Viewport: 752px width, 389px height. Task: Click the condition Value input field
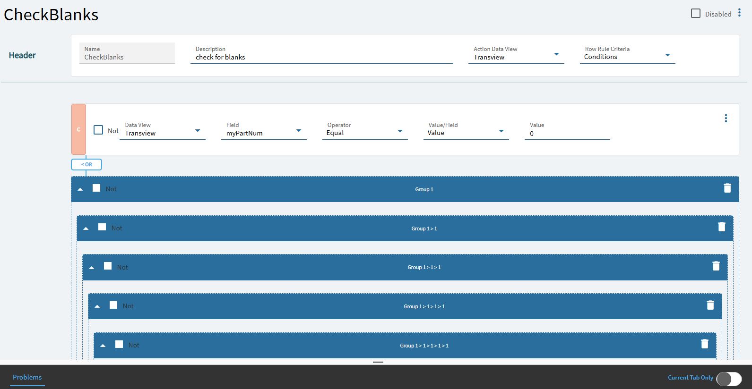(x=567, y=130)
